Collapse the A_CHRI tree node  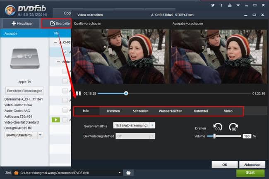coord(55,42)
